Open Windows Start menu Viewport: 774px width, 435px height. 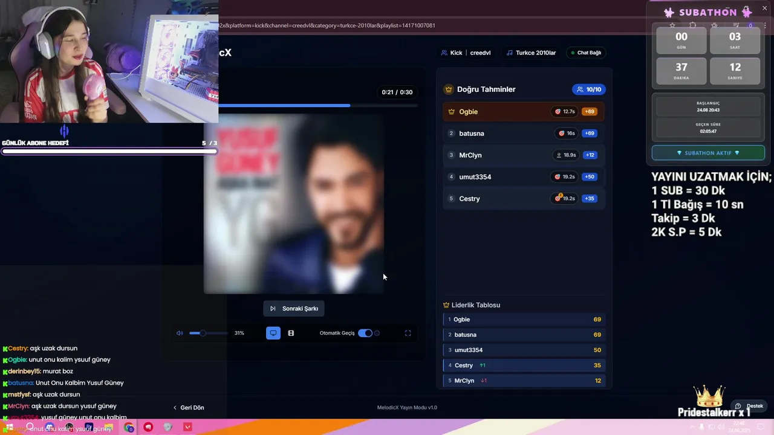click(9, 427)
